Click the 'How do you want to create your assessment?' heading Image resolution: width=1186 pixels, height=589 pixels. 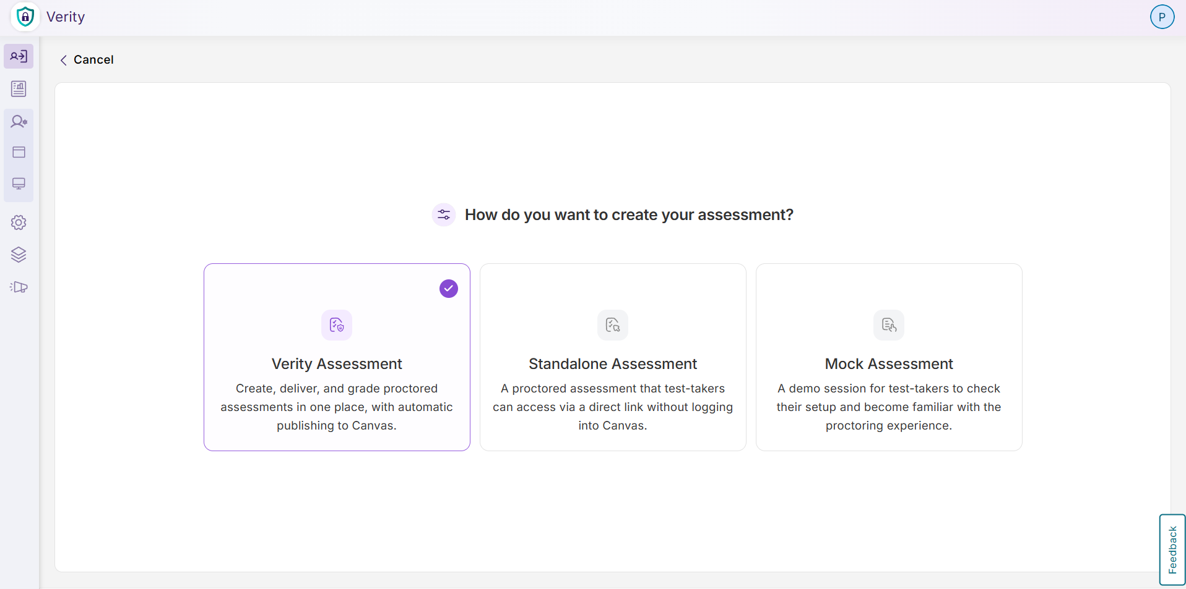coord(629,215)
